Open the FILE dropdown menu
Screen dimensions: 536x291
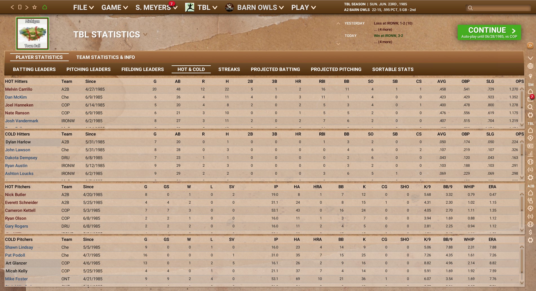click(83, 8)
